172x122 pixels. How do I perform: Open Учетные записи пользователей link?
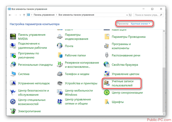(x=123, y=83)
